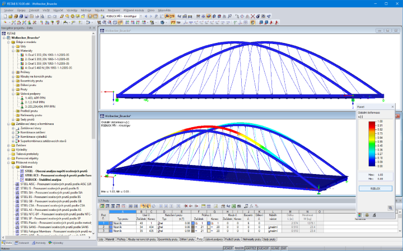Click the fx formula icon in table toolbar
Screen dimensions: 403x251
251,206
